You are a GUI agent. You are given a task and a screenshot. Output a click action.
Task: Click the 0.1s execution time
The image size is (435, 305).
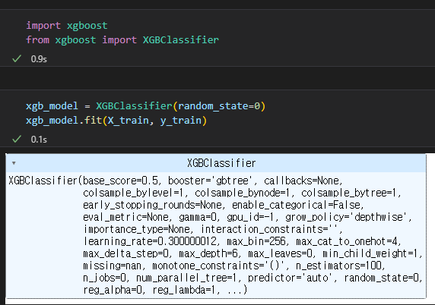(x=39, y=139)
